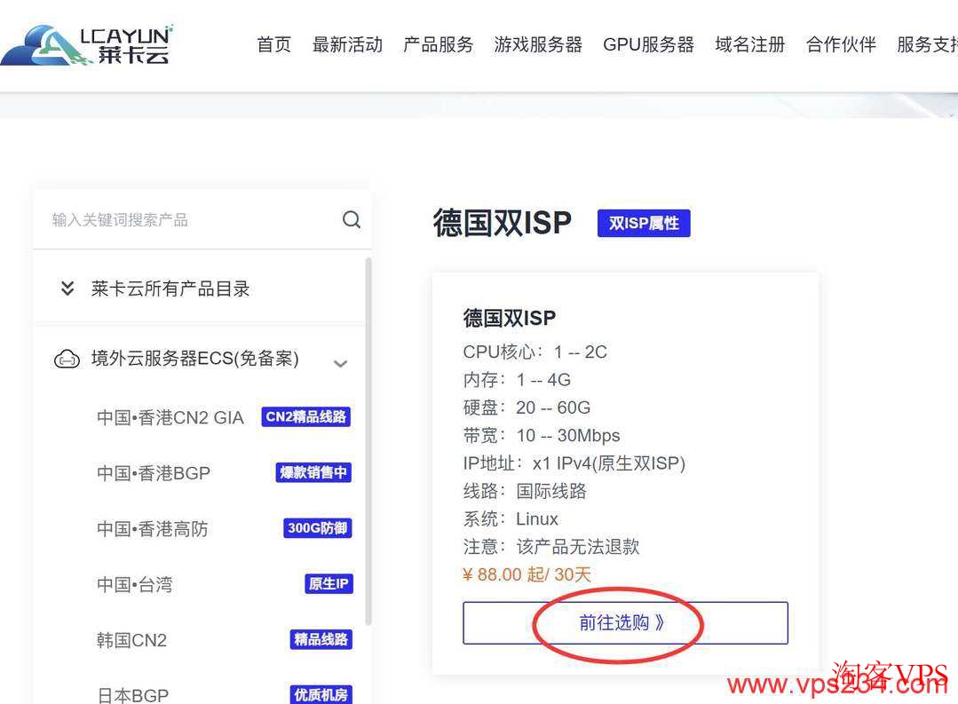Click the IP地址: x1 IPv4 line
958x704 pixels.
pos(574,463)
